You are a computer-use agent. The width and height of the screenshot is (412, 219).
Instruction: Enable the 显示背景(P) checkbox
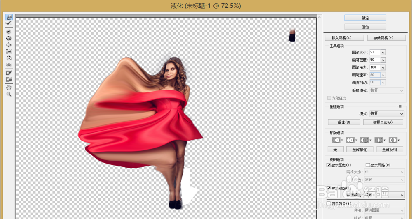tap(328, 203)
